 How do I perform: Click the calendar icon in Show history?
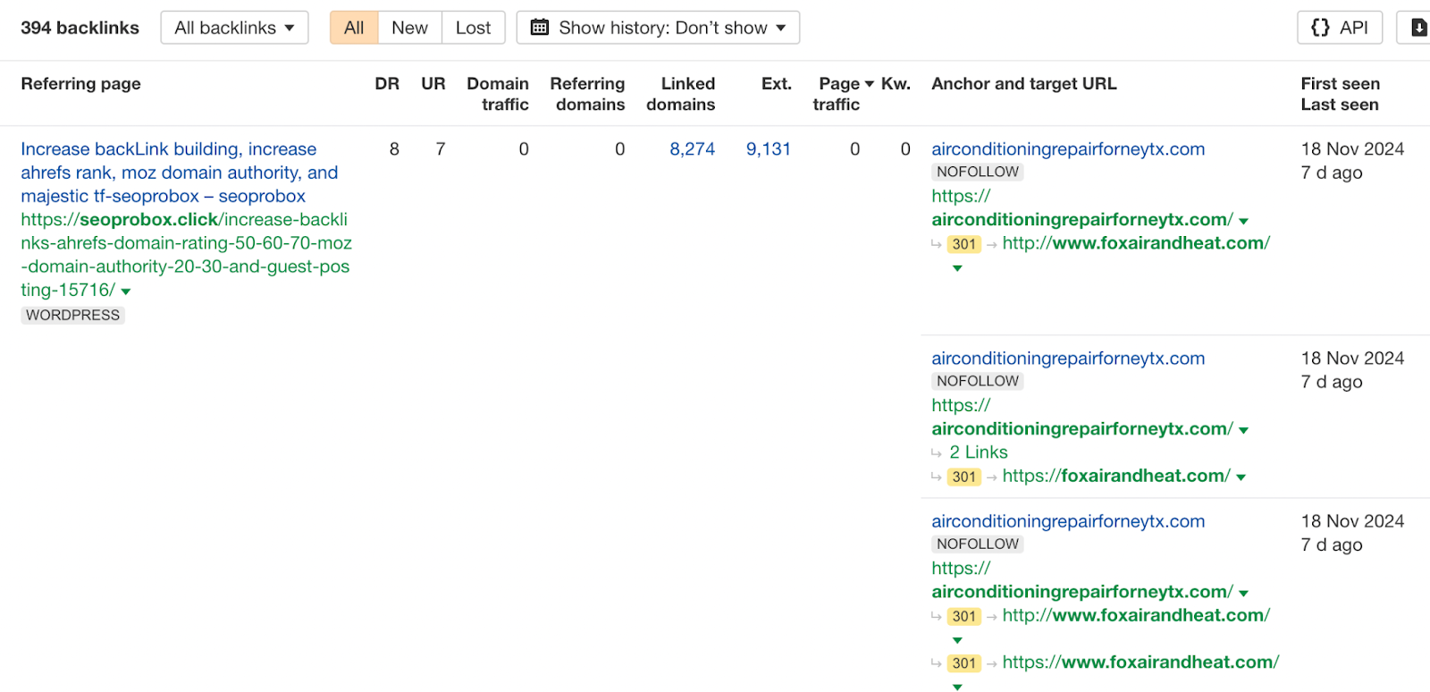[x=540, y=28]
